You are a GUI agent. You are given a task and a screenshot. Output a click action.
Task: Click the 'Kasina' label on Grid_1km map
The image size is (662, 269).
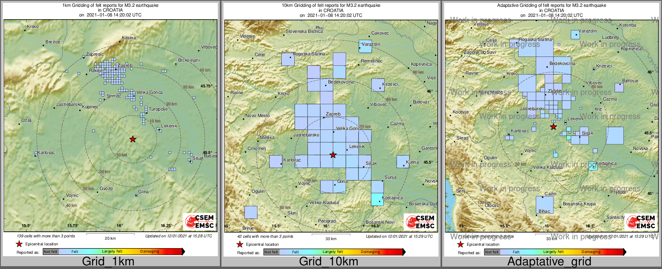coord(129,38)
